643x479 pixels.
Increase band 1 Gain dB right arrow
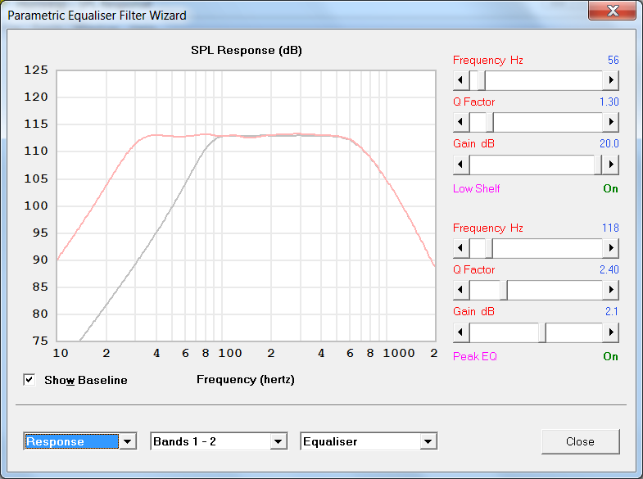610,165
